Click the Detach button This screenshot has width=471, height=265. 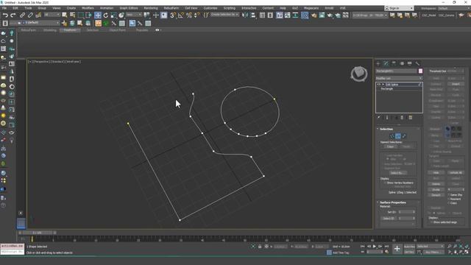(436, 195)
